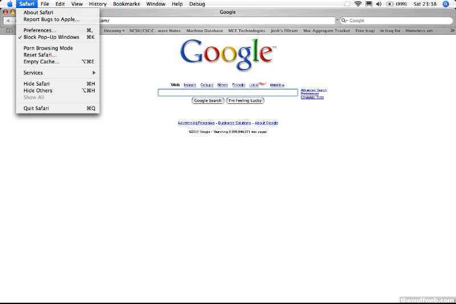
Task: Select Quit Safari from menu
Action: (36, 108)
